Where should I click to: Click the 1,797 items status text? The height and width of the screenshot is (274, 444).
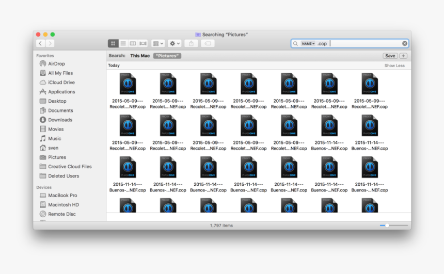(221, 225)
